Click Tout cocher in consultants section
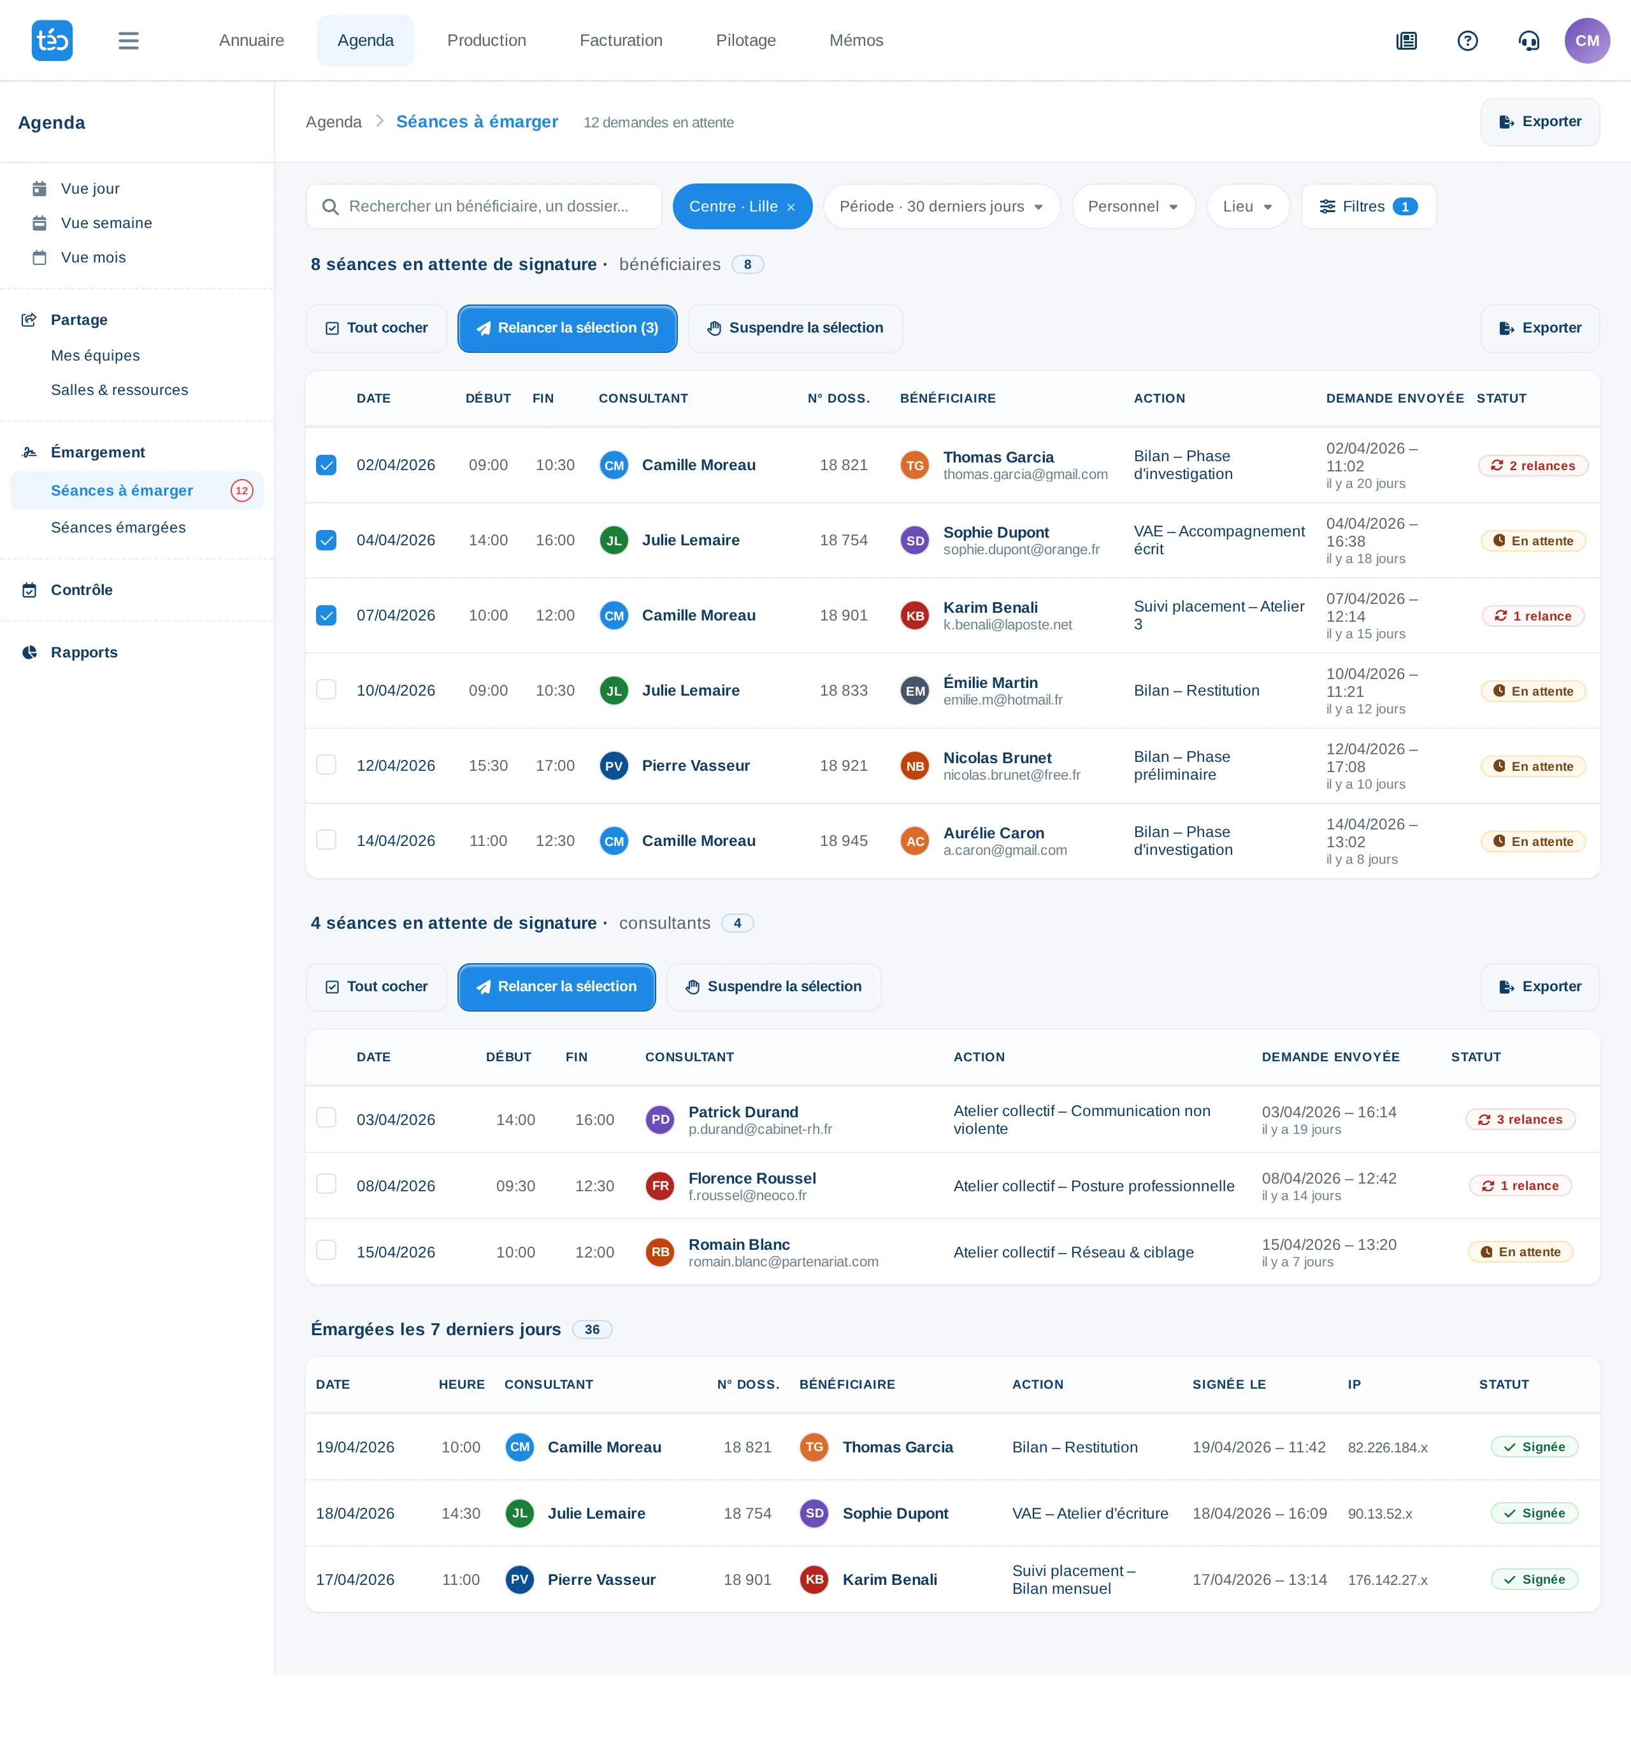1631x1762 pixels. (x=376, y=987)
